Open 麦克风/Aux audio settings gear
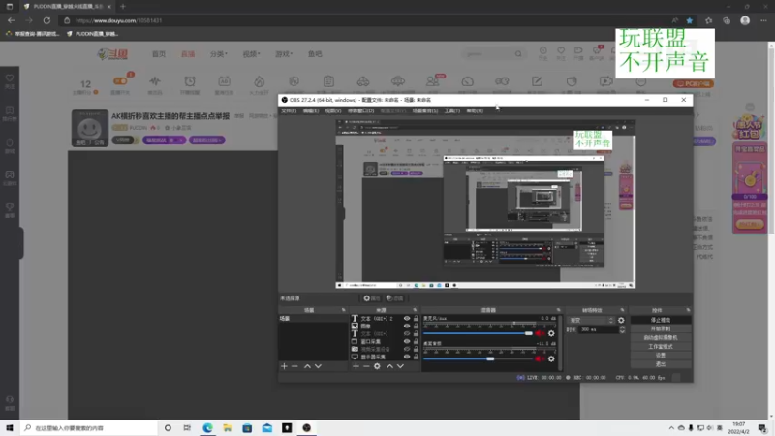The image size is (775, 436). 551,333
